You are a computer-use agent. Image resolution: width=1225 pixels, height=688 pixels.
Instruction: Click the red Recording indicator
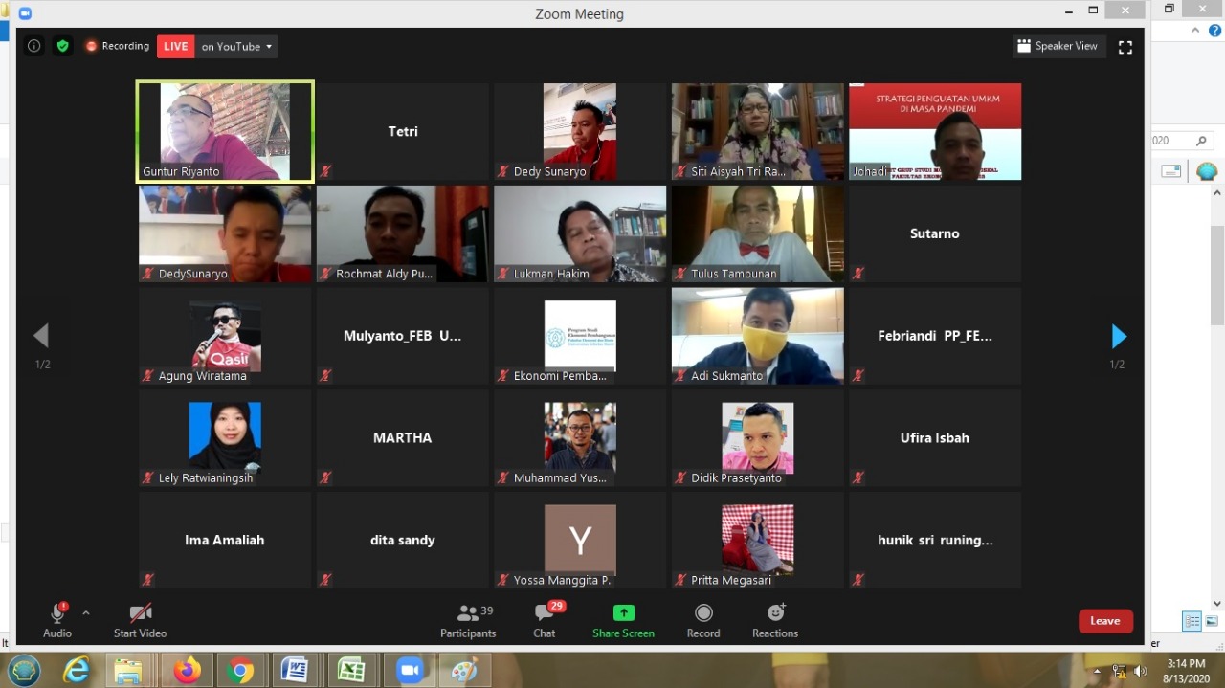[x=117, y=46]
